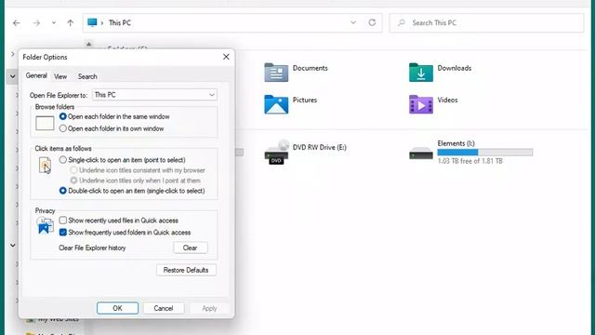Open the Pictures folder icon
Viewport: 595px width, 335px height.
tap(276, 104)
